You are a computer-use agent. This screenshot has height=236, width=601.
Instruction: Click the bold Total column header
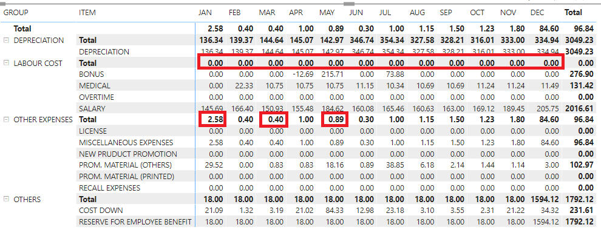(573, 13)
